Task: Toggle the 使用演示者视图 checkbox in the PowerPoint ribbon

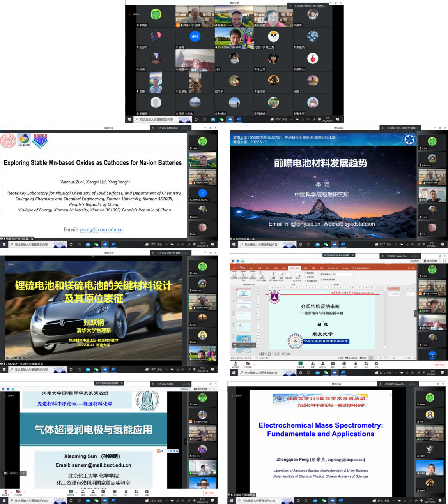Action: (321, 279)
